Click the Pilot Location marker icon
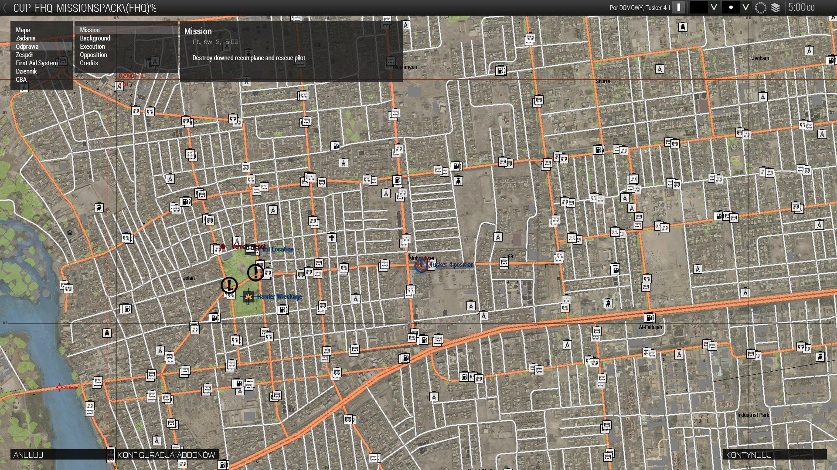Screen dimensions: 837x470 tap(250, 249)
